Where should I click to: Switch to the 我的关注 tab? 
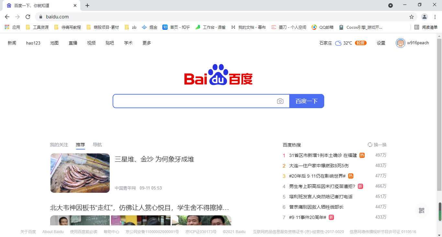coord(59,145)
